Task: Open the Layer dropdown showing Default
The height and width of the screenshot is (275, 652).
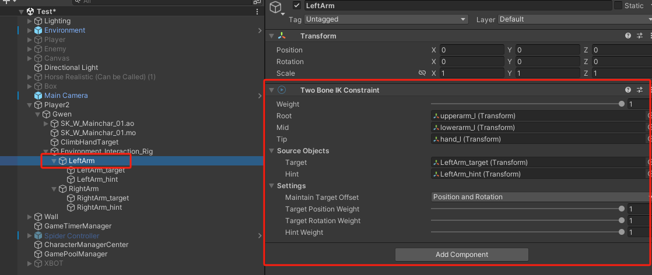Action: click(x=574, y=19)
